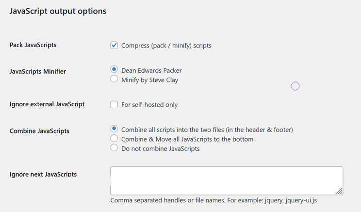
Task: Click the "Minify by Steve Clay" label text
Action: click(149, 80)
